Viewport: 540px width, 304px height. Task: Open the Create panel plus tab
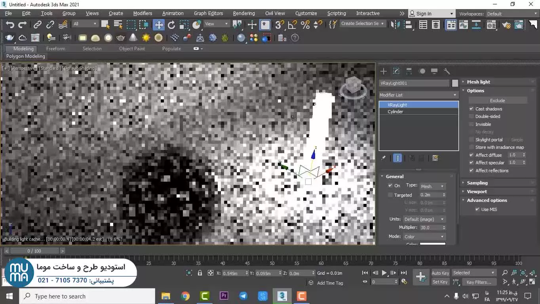(383, 71)
